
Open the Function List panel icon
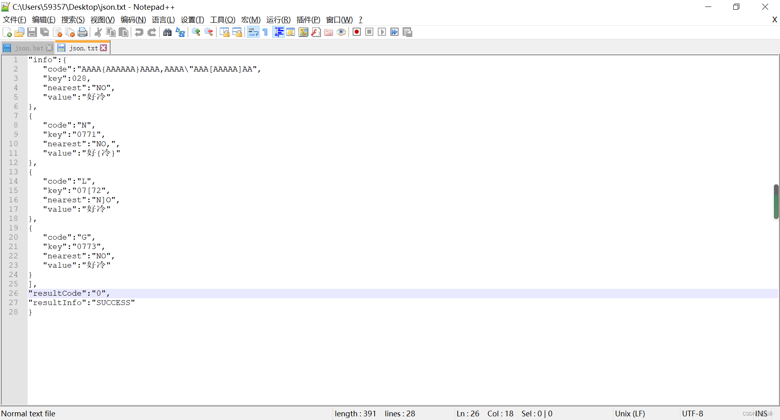tap(316, 32)
